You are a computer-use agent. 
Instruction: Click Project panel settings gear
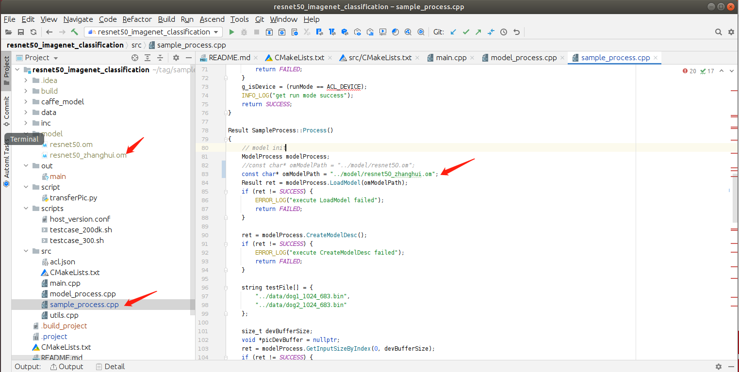coord(176,58)
